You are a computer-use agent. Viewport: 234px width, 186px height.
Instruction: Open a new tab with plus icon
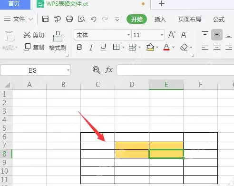(162, 3)
